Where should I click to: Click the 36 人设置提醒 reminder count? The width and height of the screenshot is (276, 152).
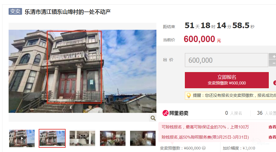266,113
